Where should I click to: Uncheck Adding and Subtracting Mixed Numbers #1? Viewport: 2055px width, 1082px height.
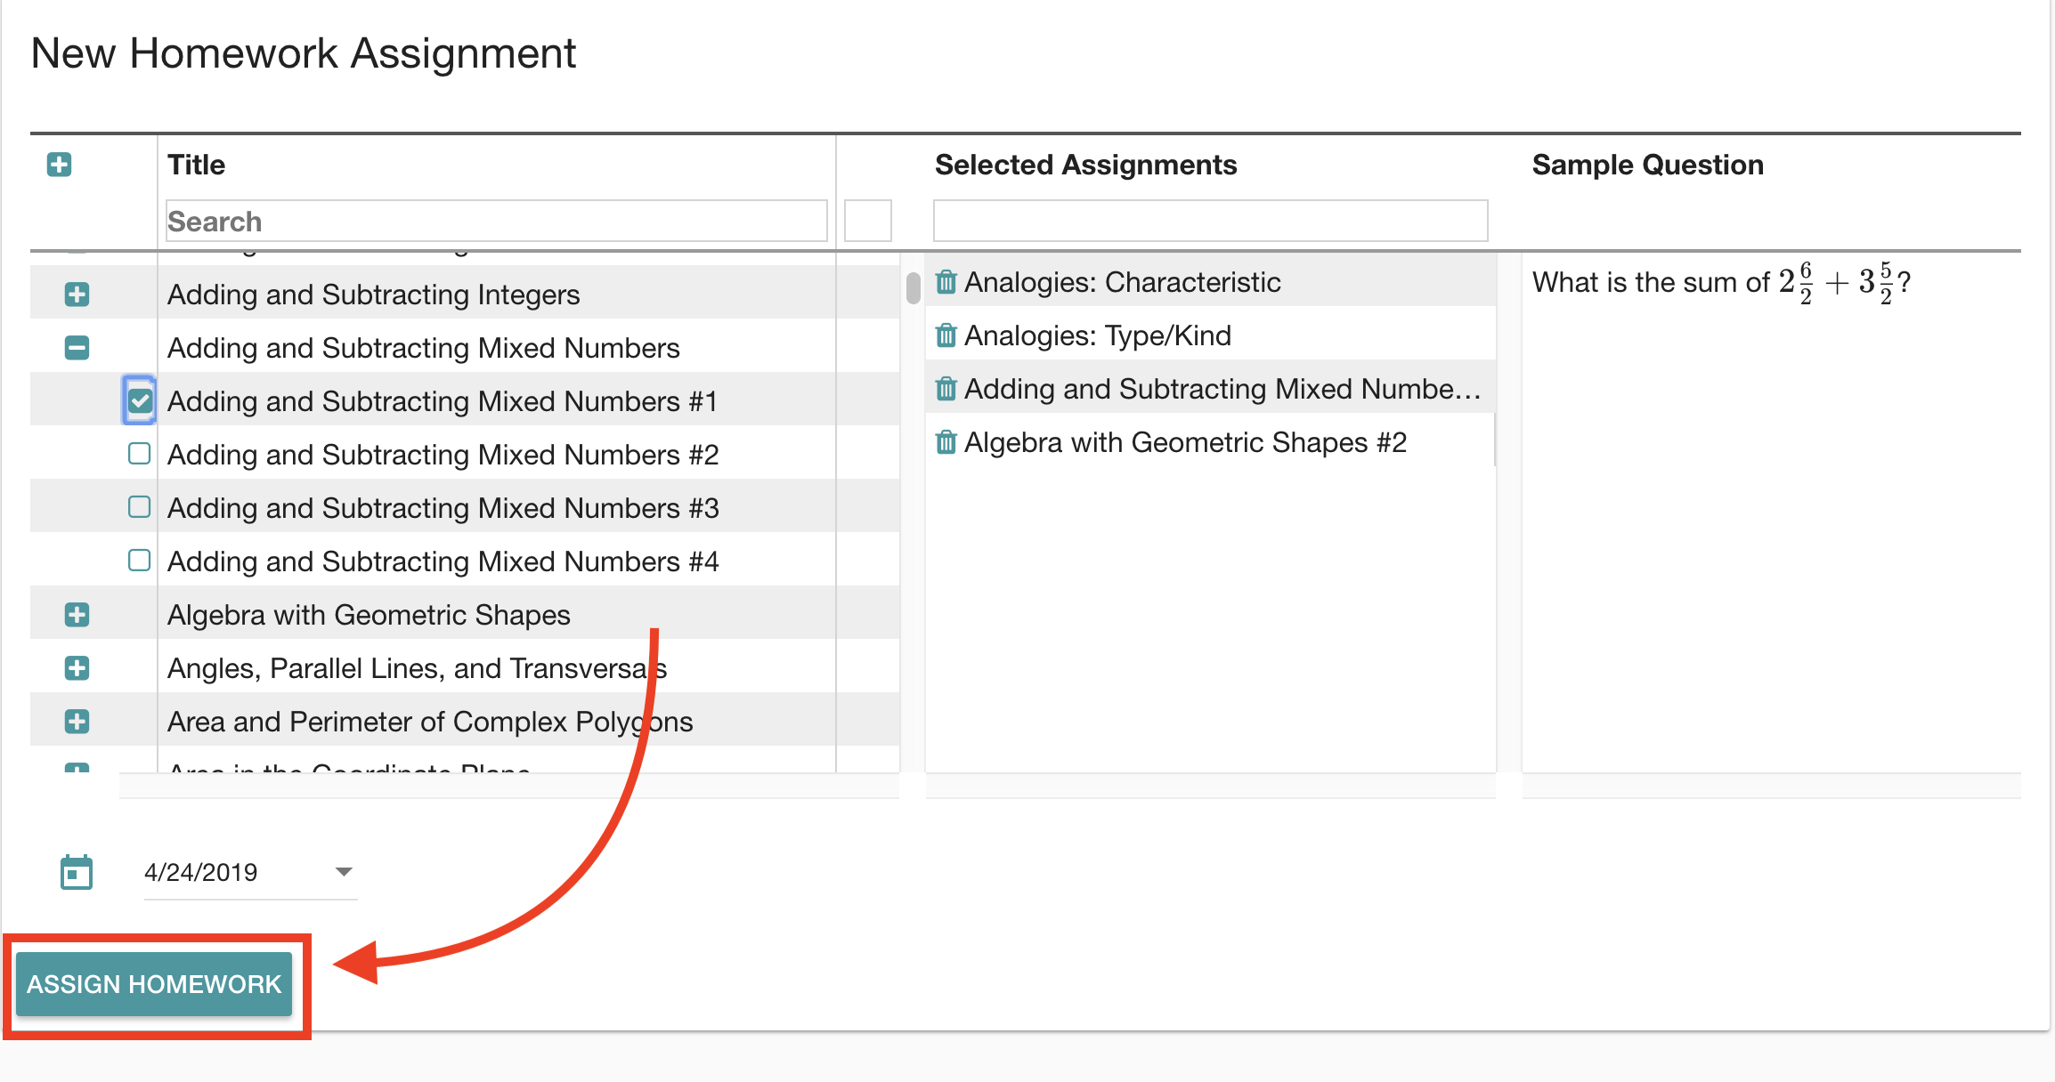click(140, 401)
